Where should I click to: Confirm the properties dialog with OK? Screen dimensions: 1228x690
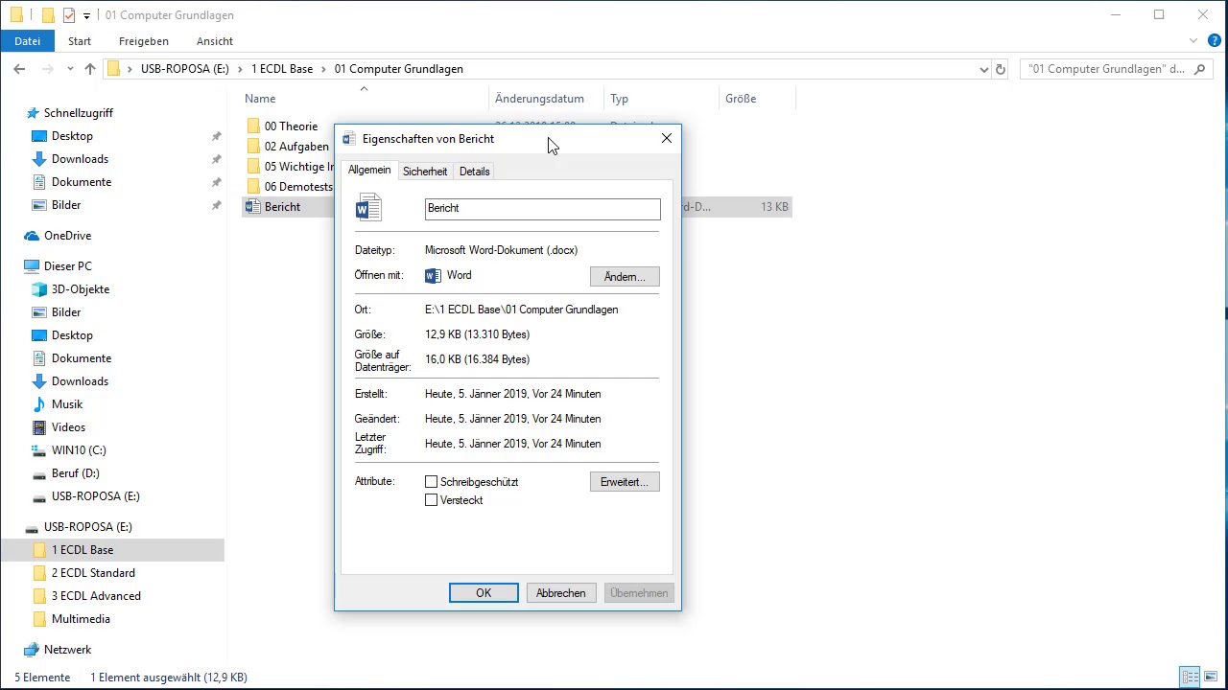(484, 593)
